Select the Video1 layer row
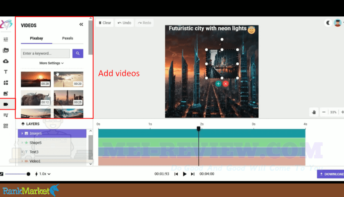The width and height of the screenshot is (344, 197). [x=52, y=161]
